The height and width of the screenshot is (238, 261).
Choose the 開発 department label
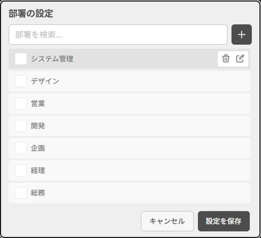pyautogui.click(x=38, y=126)
